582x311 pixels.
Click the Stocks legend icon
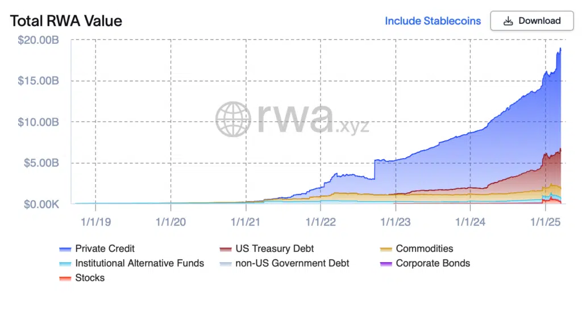(65, 278)
